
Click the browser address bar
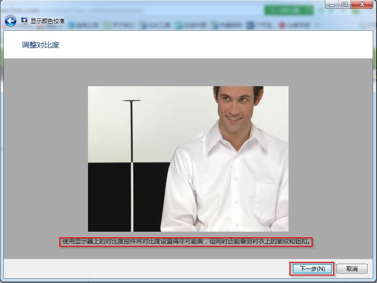pyautogui.click(x=141, y=8)
